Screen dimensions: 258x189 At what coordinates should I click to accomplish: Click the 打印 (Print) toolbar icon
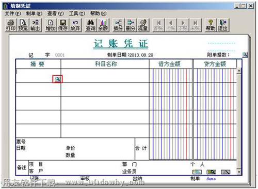11,25
